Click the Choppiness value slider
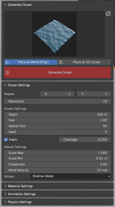This screenshot has height=207, width=115. pyautogui.click(x=58, y=164)
